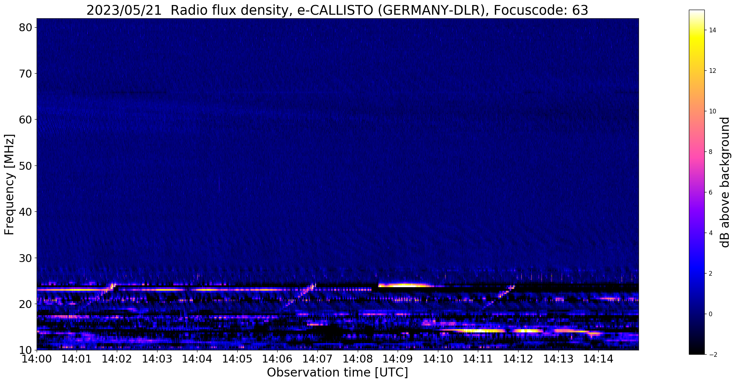Click the rising drift streak ending near 14:12
This screenshot has height=383, width=736.
[x=498, y=297]
